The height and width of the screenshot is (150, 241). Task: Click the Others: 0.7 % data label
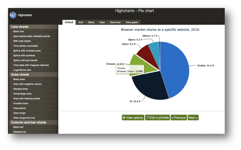(x=150, y=36)
